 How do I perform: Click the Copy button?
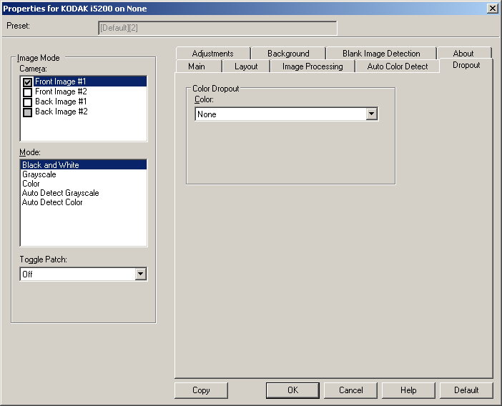click(x=201, y=390)
